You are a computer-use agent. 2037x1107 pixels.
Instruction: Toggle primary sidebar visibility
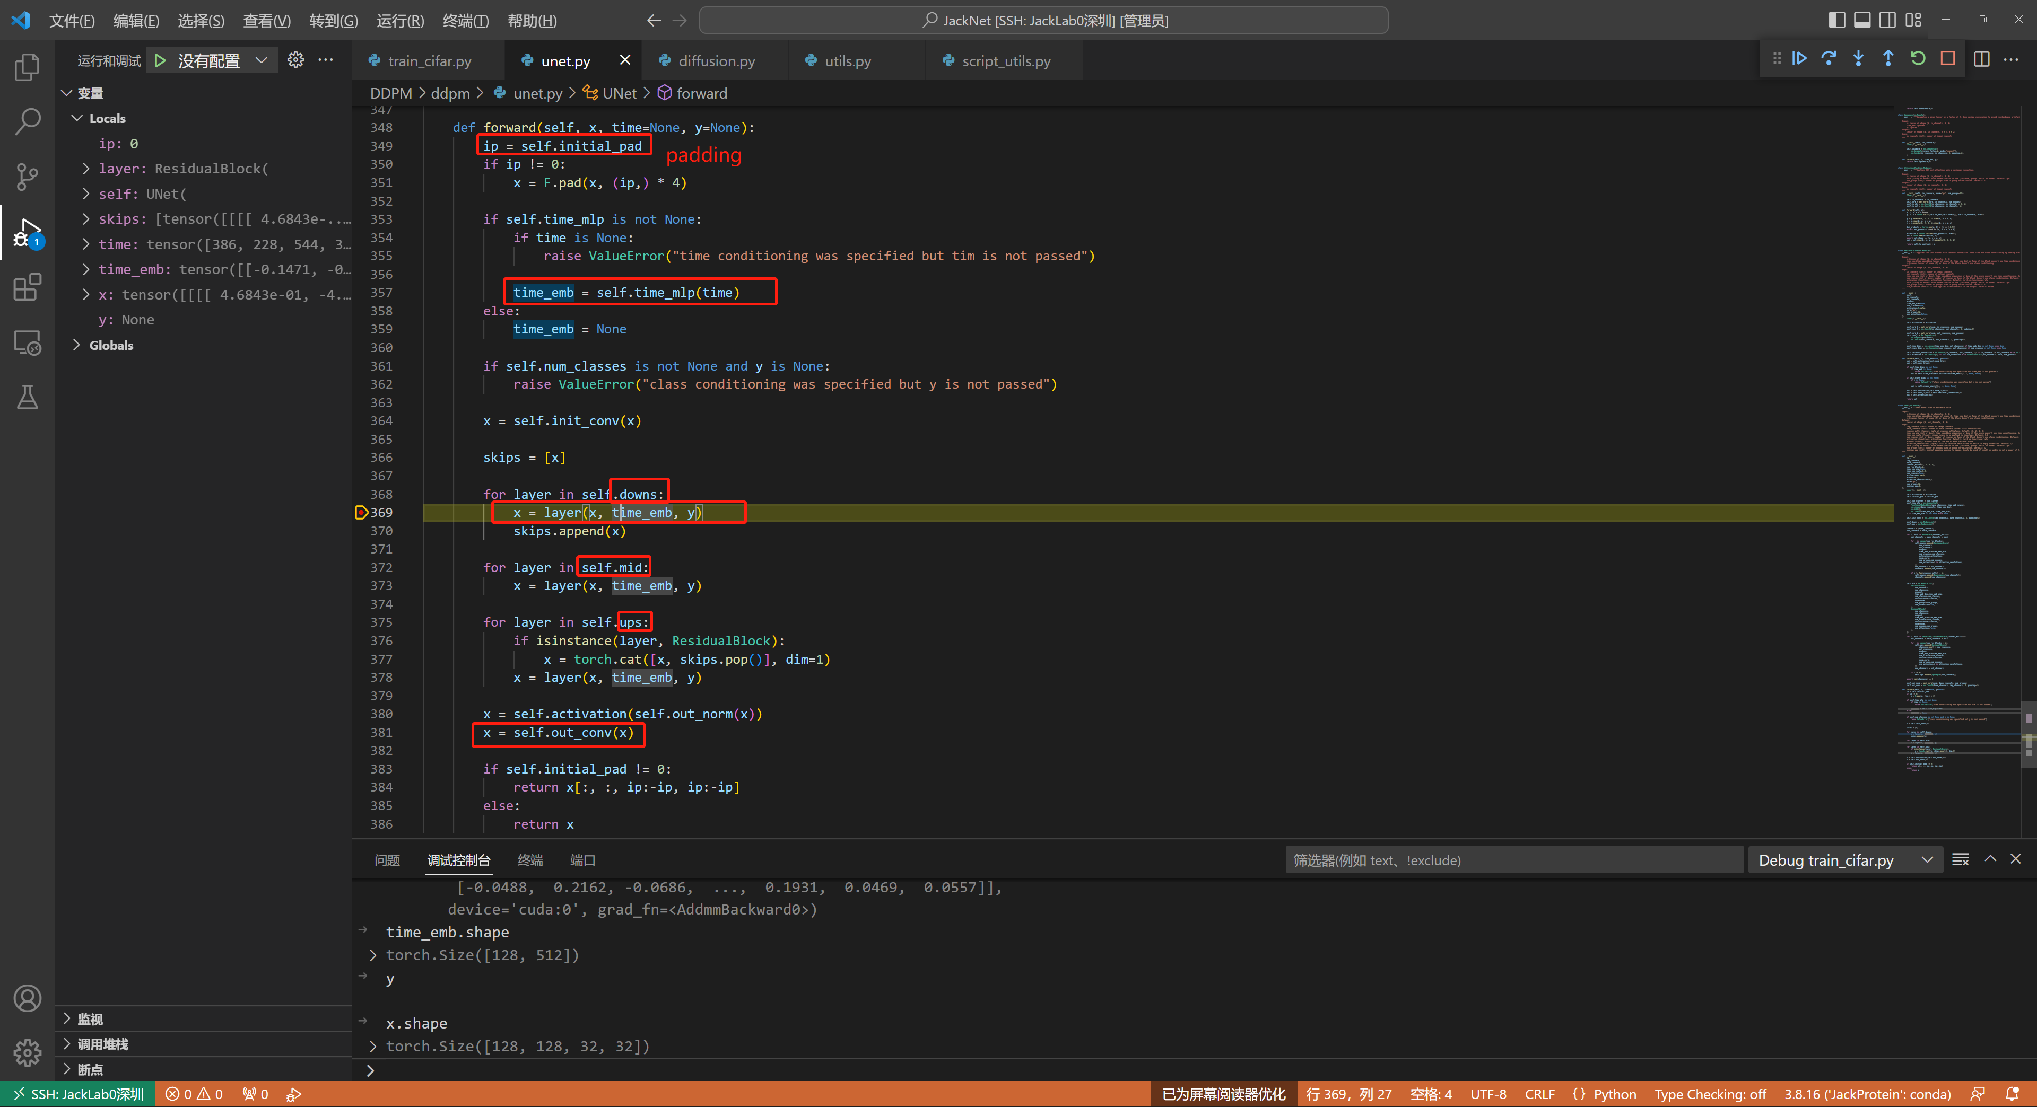point(1837,21)
